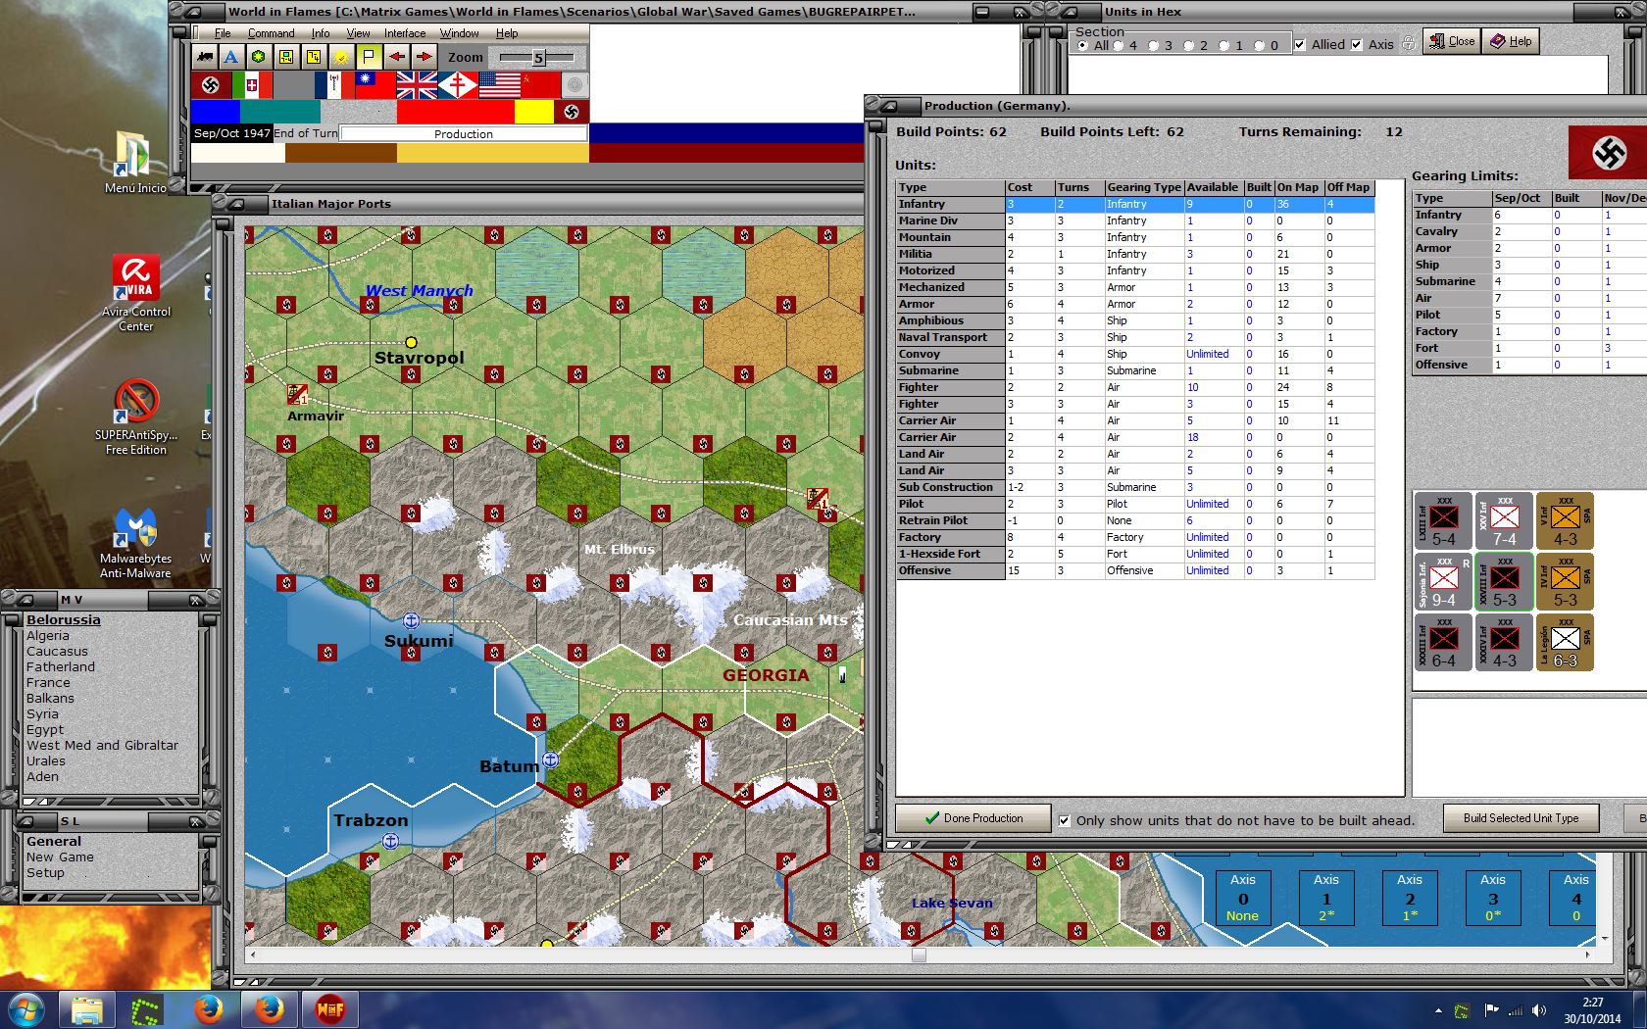Click the yellow square numbered toolbar icon

(314, 57)
